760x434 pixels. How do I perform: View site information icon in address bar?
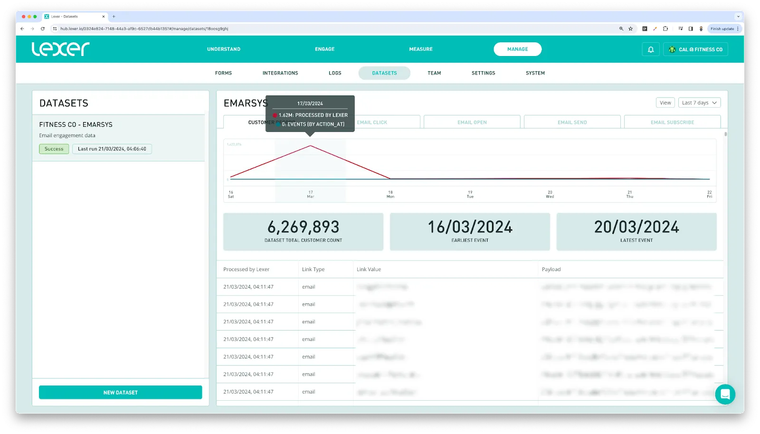pos(55,28)
